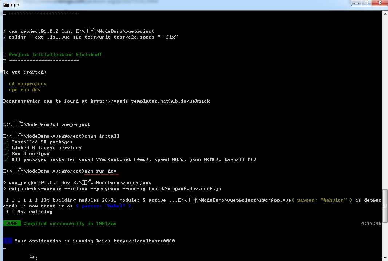
Task: Click 'Run 0 scripts' line
Action: (x=31, y=154)
